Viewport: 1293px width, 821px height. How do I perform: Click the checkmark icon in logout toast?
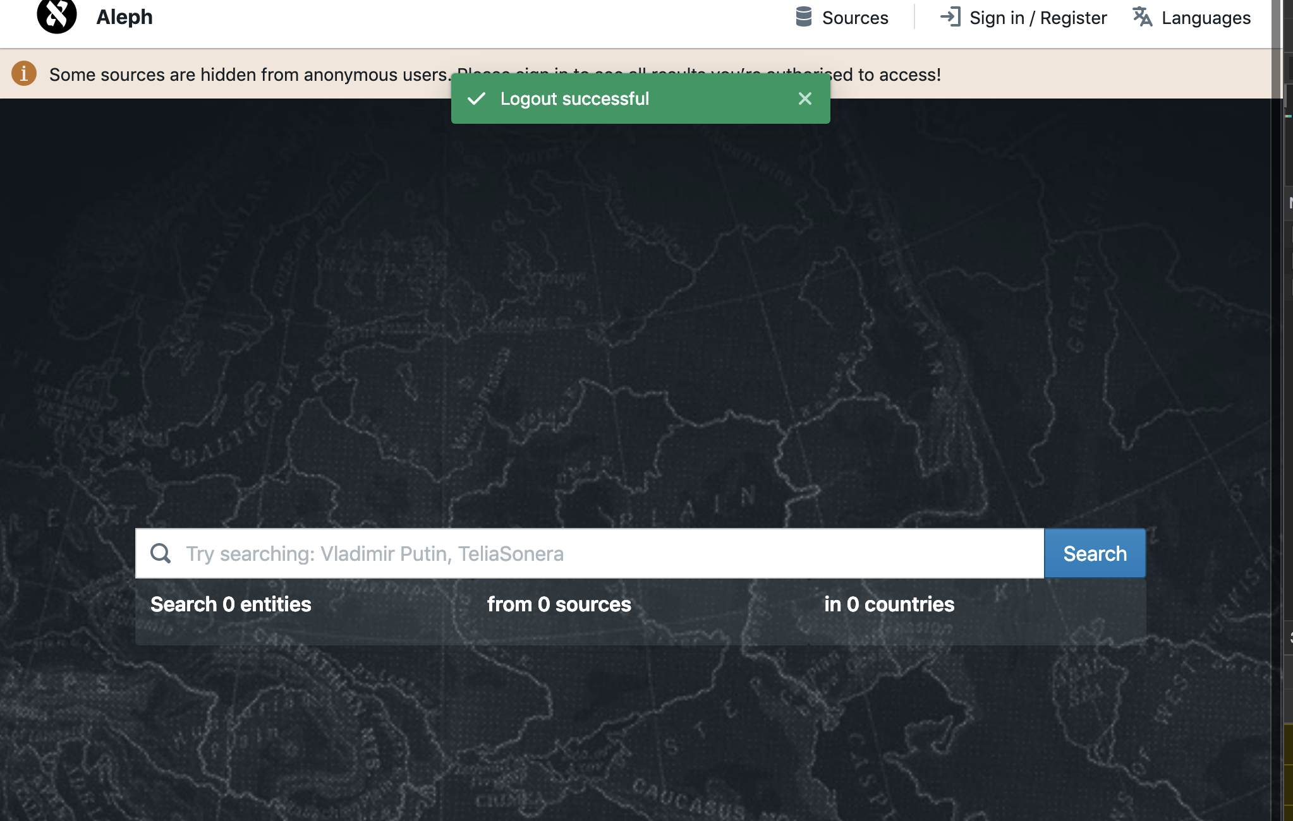point(477,99)
